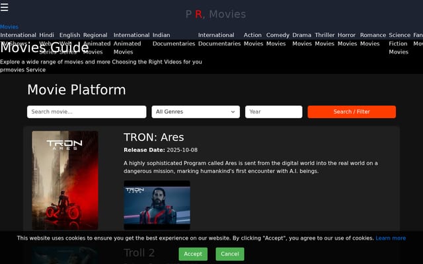Screen dimensions: 423x264
Task: Open the Movies breadcrumb link
Action: [9, 27]
